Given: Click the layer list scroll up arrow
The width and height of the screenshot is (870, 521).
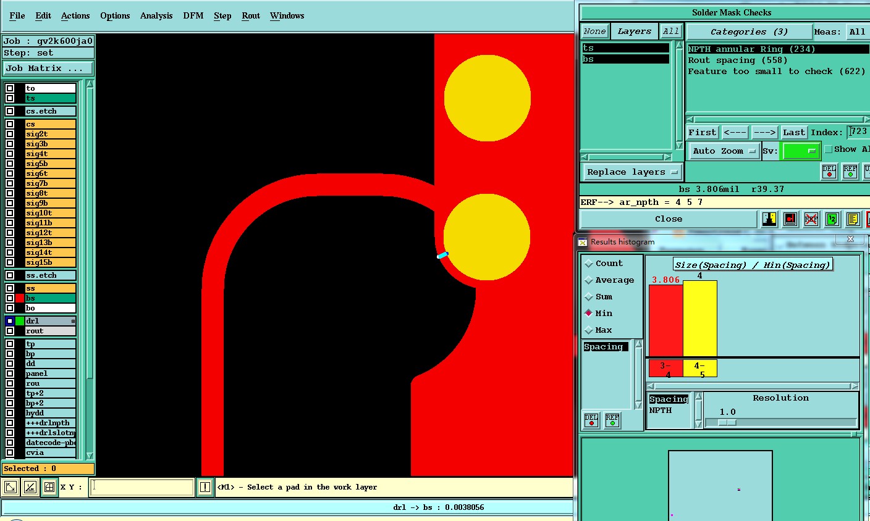Looking at the screenshot, I should pyautogui.click(x=90, y=84).
